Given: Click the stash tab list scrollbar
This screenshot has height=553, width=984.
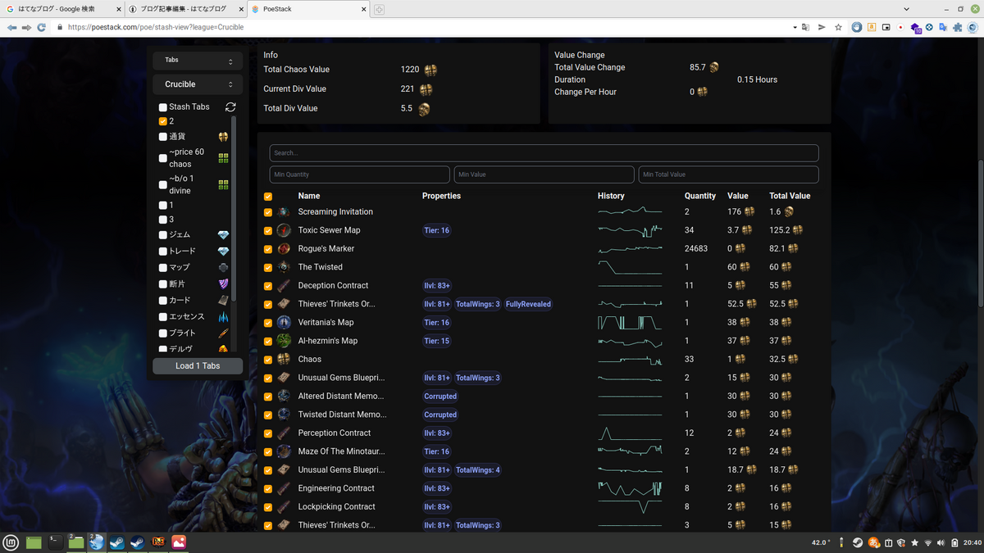Looking at the screenshot, I should coord(234,208).
